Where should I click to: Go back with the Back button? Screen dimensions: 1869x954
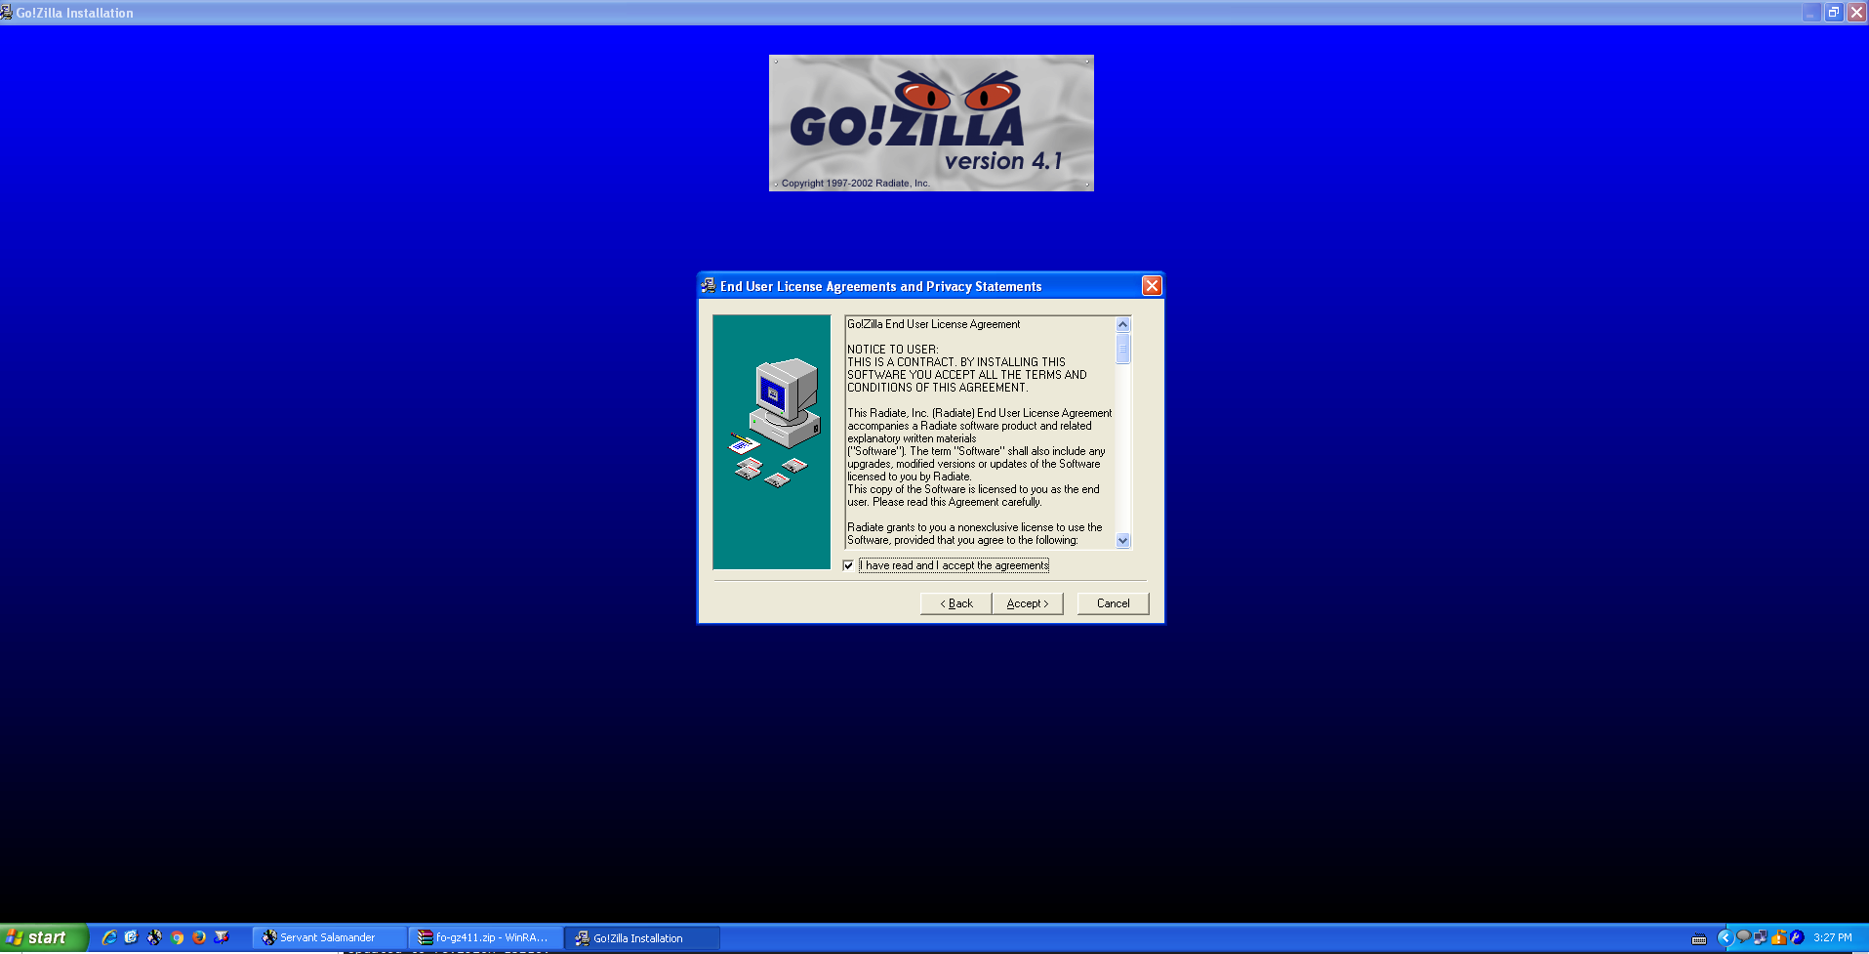coord(955,603)
